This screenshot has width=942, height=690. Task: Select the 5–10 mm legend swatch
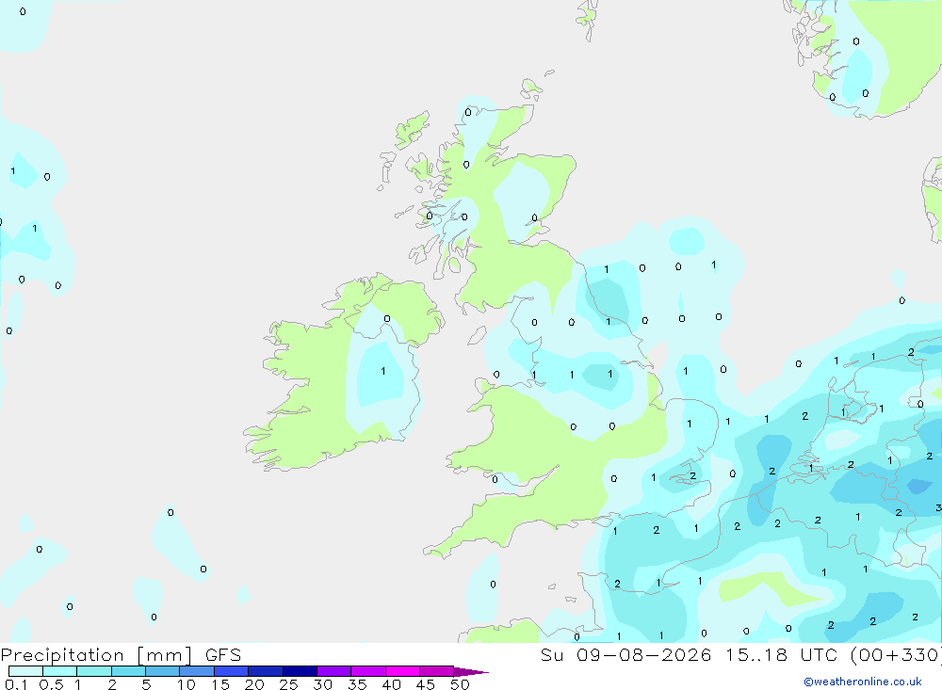tap(163, 671)
